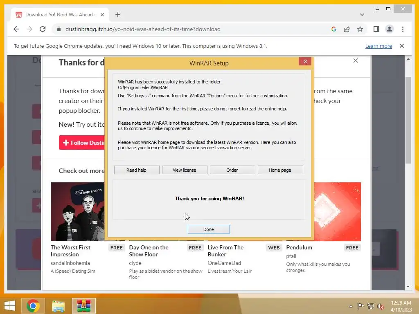Open the Learn more link
This screenshot has width=419, height=314.
tap(378, 46)
